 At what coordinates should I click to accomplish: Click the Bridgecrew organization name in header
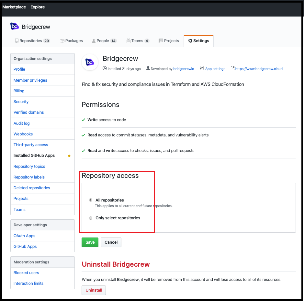tap(36, 27)
